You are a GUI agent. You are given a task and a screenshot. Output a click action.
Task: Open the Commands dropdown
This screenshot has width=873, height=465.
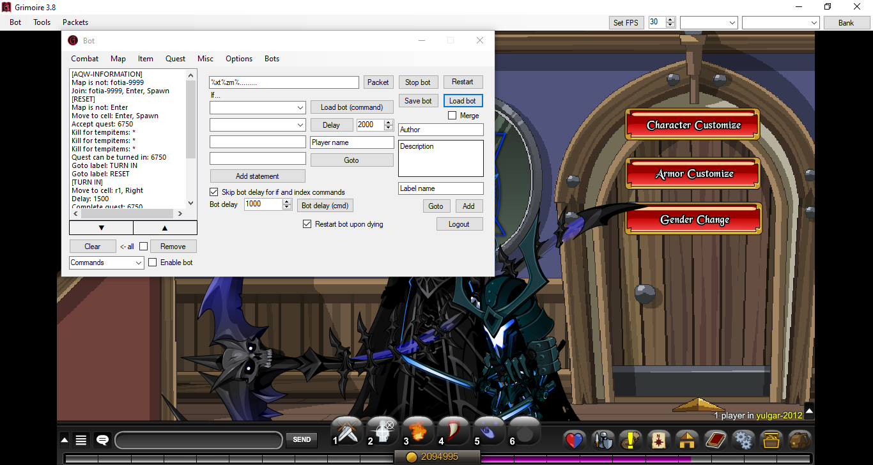click(106, 262)
